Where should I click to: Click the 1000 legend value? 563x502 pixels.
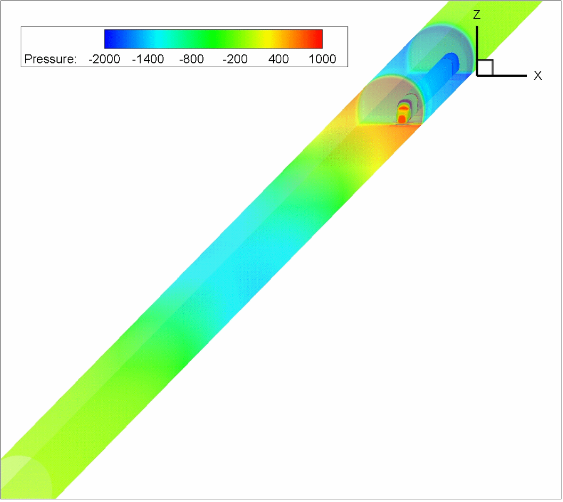coord(322,59)
